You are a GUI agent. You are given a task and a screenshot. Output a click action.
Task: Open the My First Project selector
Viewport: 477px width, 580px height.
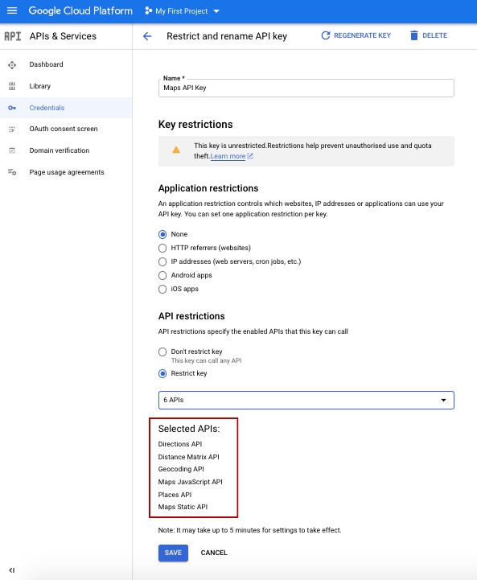[x=183, y=11]
